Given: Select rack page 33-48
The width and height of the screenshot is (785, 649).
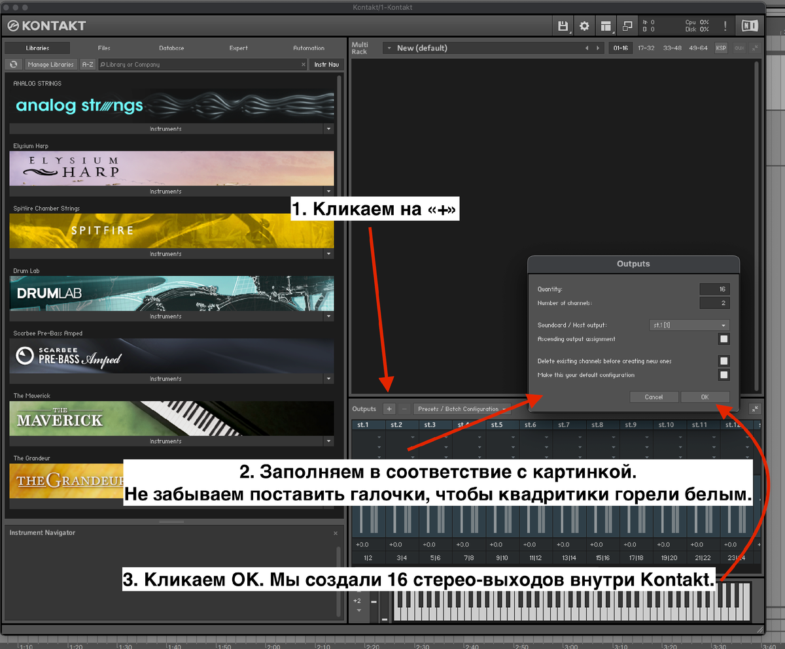Looking at the screenshot, I should click(672, 48).
